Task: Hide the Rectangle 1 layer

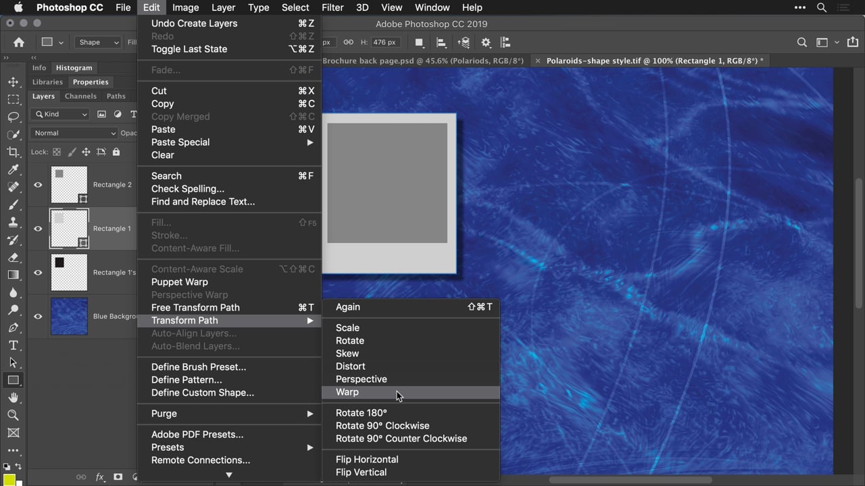Action: [38, 229]
